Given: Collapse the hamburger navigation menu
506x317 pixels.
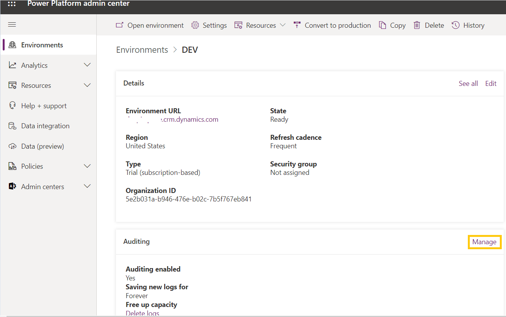Looking at the screenshot, I should click(x=12, y=25).
